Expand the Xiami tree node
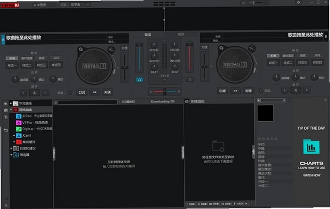Viewport: 330px width, 209px height. pos(14,136)
